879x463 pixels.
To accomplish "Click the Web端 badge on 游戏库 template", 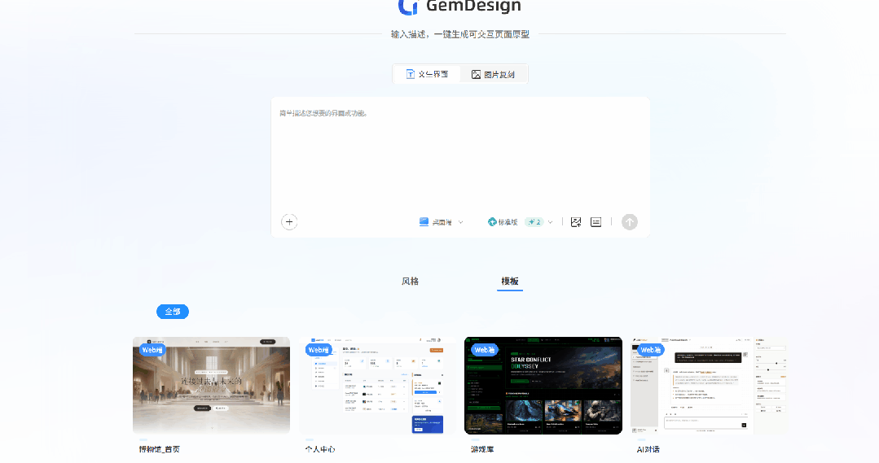I will [x=485, y=350].
